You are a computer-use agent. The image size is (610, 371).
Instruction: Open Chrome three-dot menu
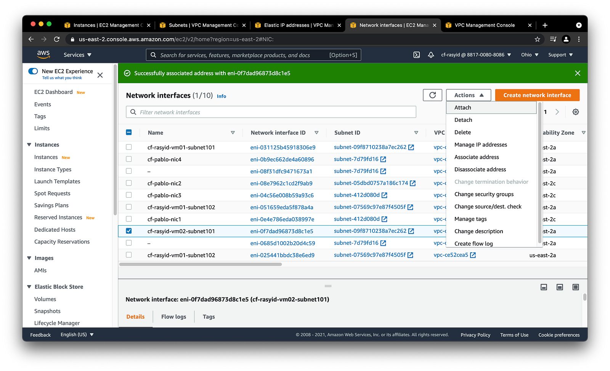pos(579,39)
